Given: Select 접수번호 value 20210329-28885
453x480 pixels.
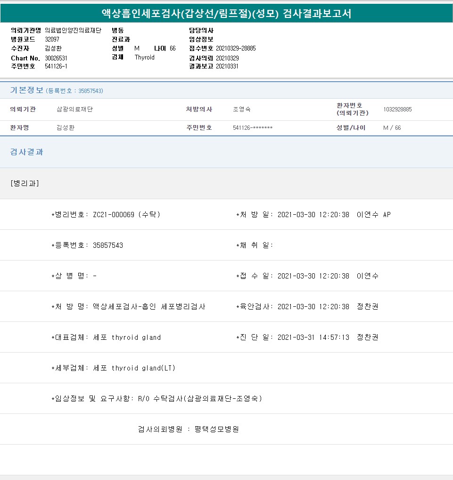Looking at the screenshot, I should pyautogui.click(x=236, y=48).
